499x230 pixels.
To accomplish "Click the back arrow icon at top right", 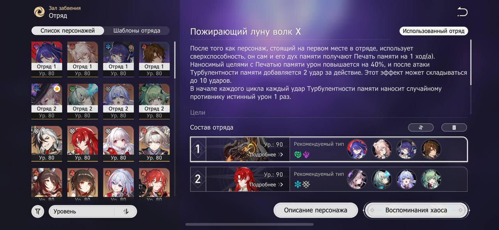I will (x=462, y=12).
